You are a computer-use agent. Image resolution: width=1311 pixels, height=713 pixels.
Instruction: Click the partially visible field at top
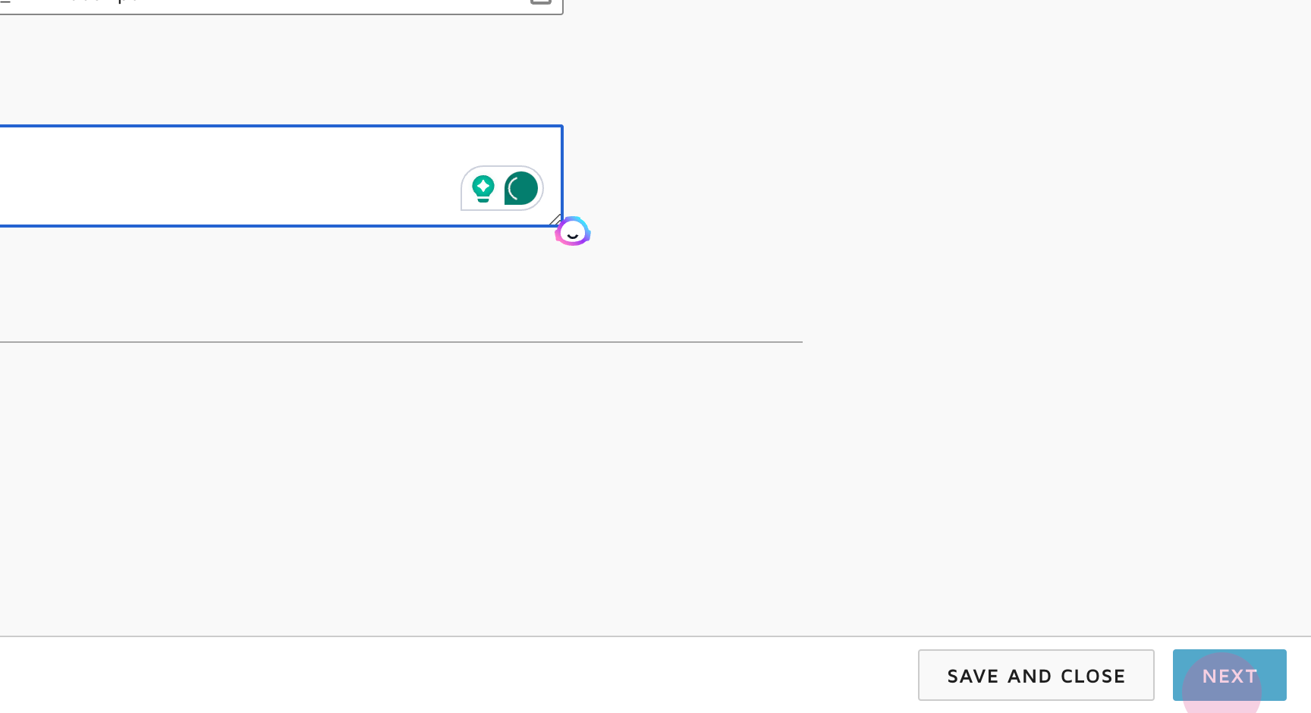pos(281,5)
